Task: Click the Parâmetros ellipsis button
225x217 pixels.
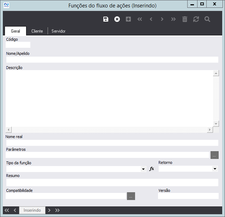Action: (214, 155)
